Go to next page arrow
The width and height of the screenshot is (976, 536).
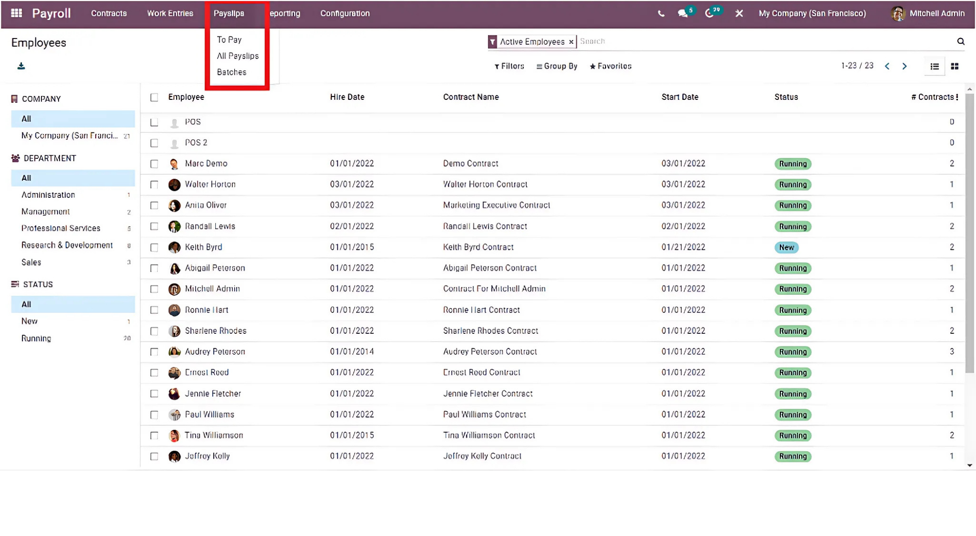[904, 66]
